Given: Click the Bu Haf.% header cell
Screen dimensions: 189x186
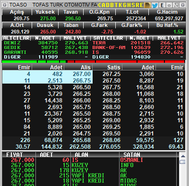Looking at the screenshot, I should pyautogui.click(x=167, y=25).
